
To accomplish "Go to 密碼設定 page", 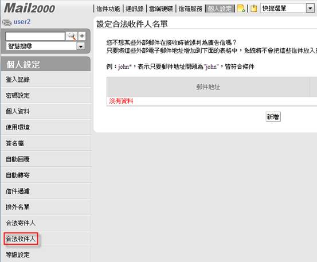I will click(x=18, y=95).
